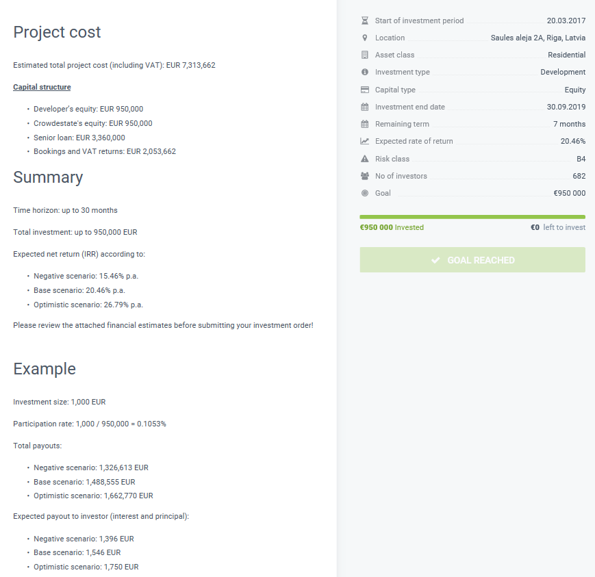Click the location pin icon
Image resolution: width=595 pixels, height=577 pixels.
tap(364, 38)
